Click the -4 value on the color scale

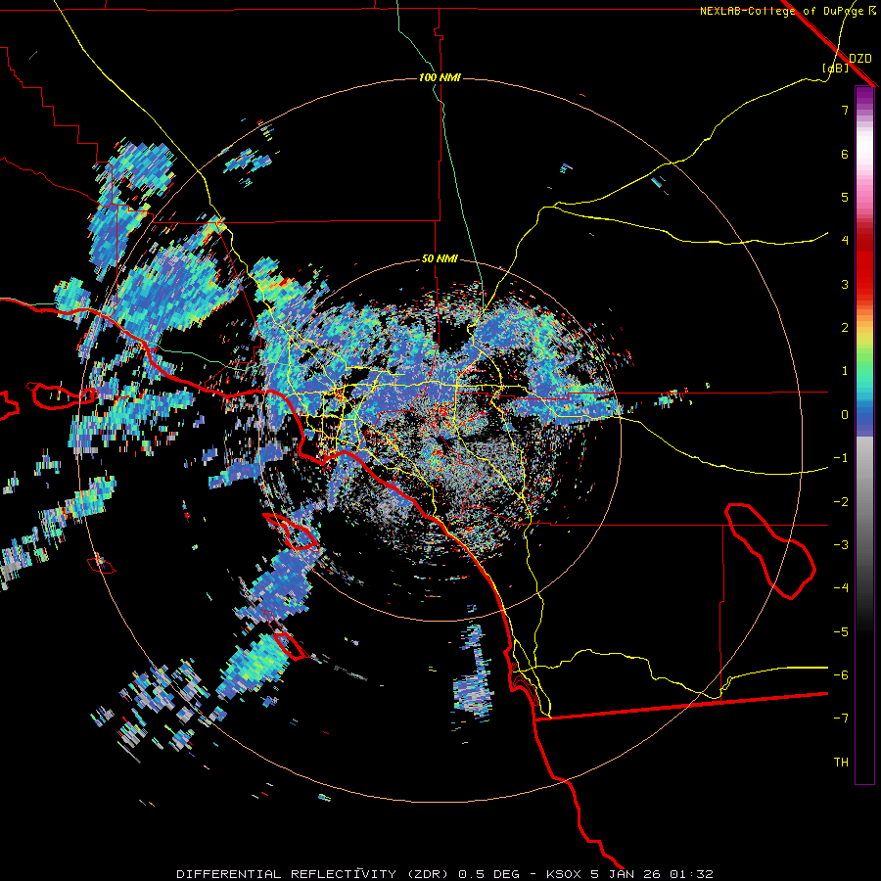point(841,588)
